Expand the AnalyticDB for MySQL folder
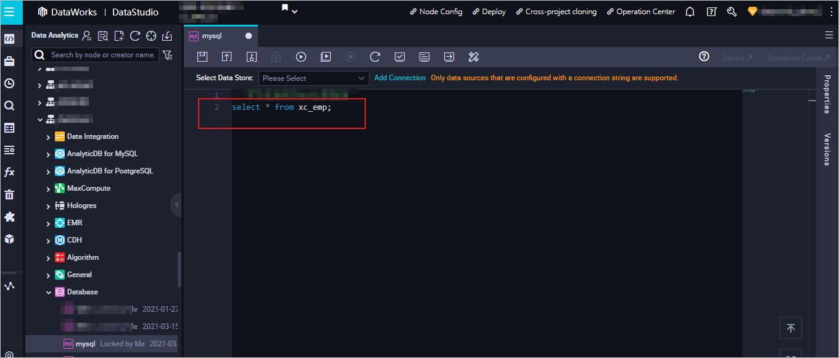 [x=48, y=154]
